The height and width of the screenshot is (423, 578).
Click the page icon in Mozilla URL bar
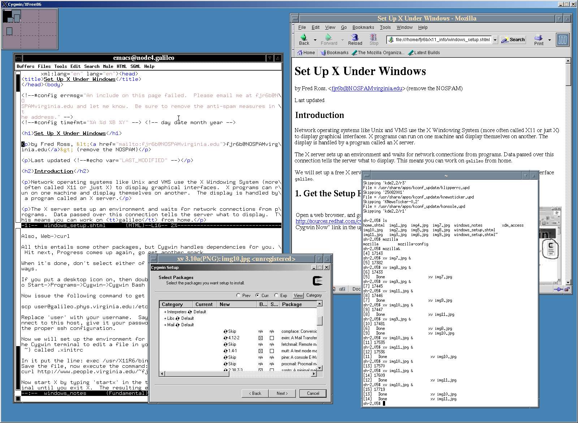tap(391, 40)
